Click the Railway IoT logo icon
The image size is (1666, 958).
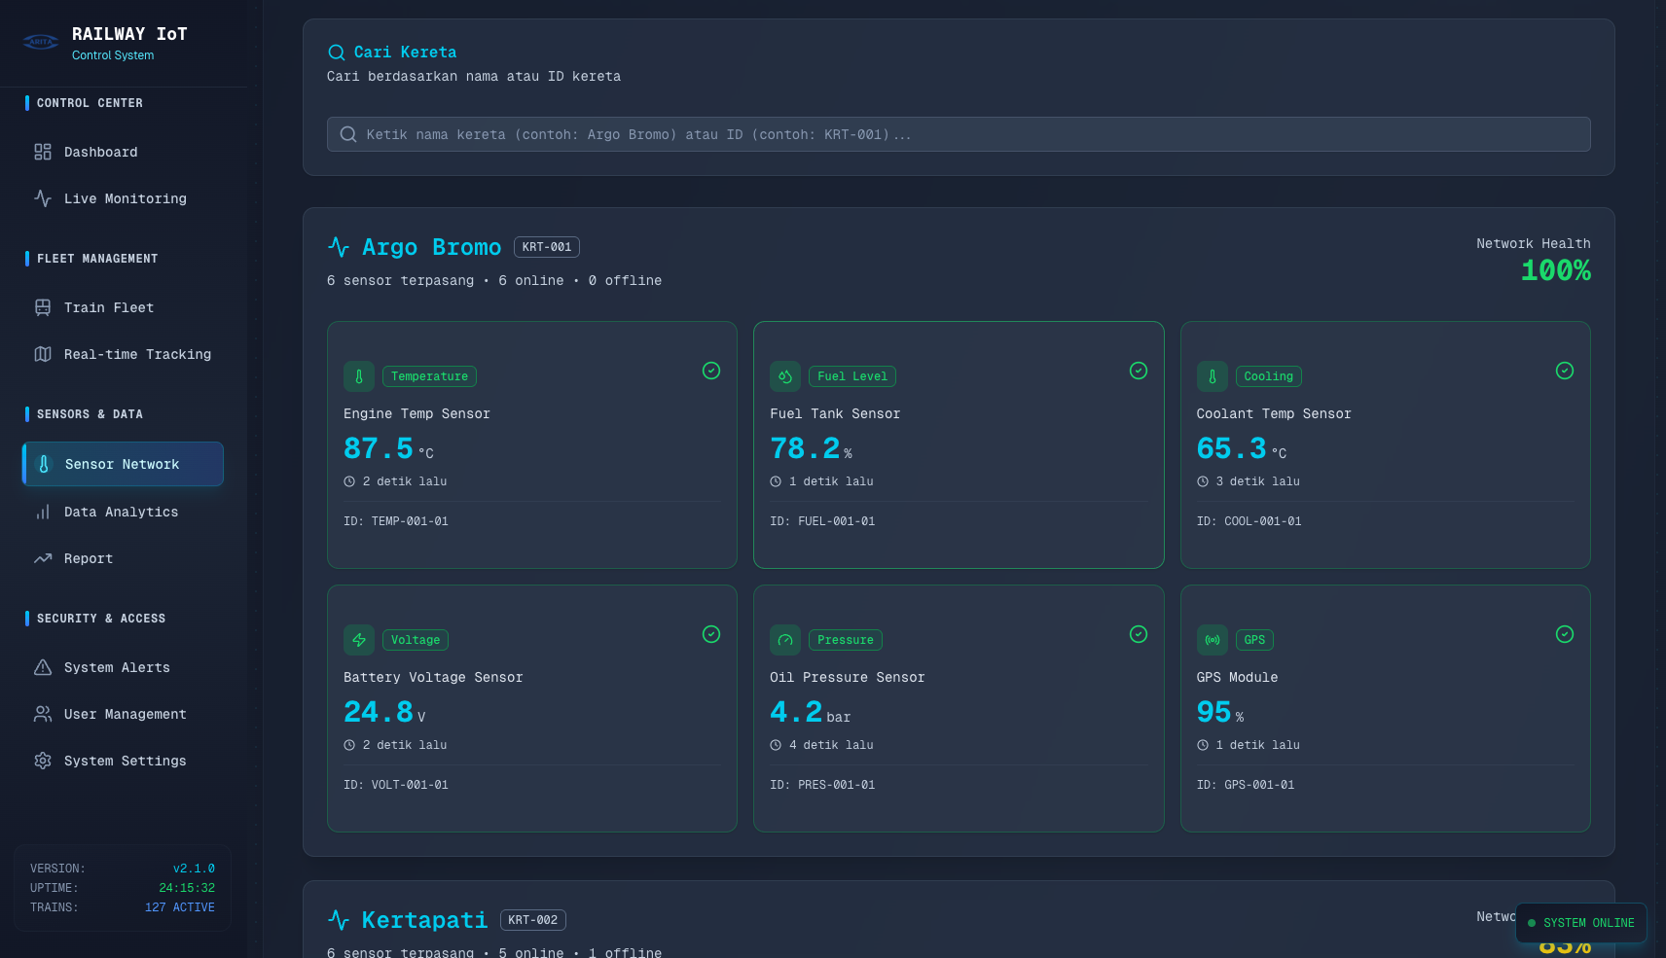click(x=41, y=42)
